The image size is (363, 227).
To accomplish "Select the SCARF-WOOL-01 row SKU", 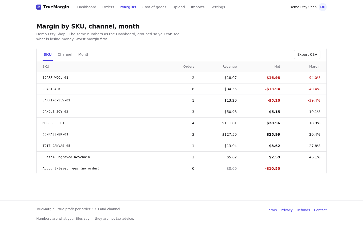I will (55, 78).
